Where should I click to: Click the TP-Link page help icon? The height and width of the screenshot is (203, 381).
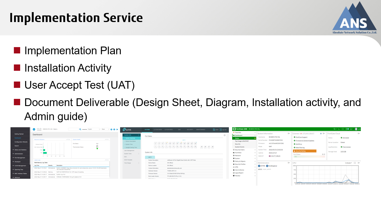click(x=224, y=135)
